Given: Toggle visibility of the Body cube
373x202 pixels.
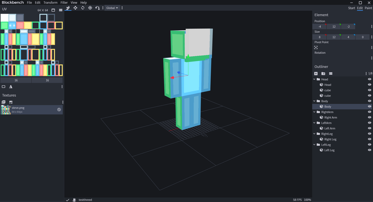Looking at the screenshot, I should pos(370,107).
